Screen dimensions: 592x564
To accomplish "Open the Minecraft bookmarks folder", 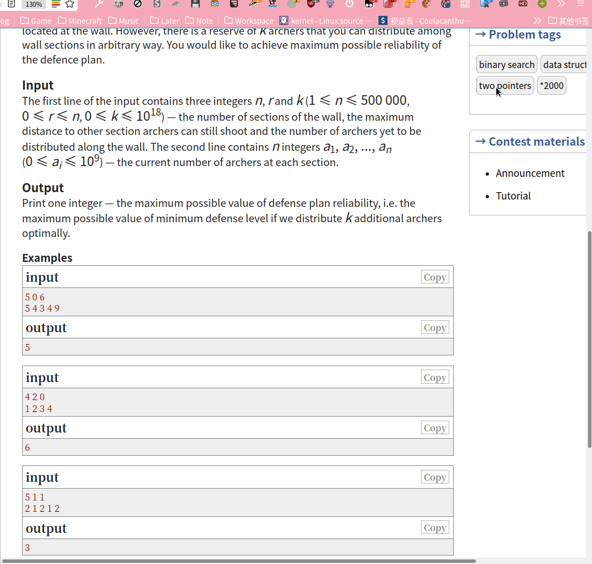I will (80, 20).
